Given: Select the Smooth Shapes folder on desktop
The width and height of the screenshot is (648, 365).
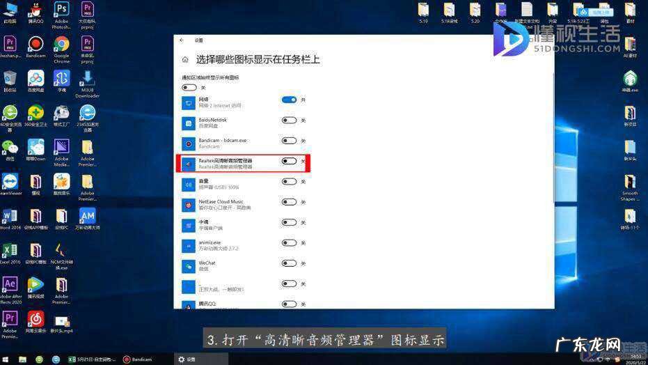Looking at the screenshot, I should 630,187.
